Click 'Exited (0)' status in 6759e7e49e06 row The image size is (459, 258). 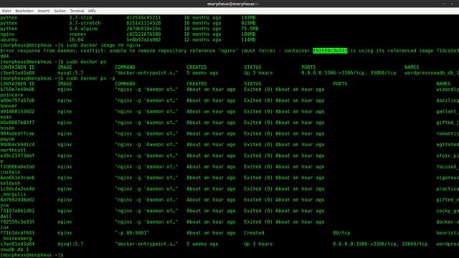pyautogui.click(x=258, y=90)
